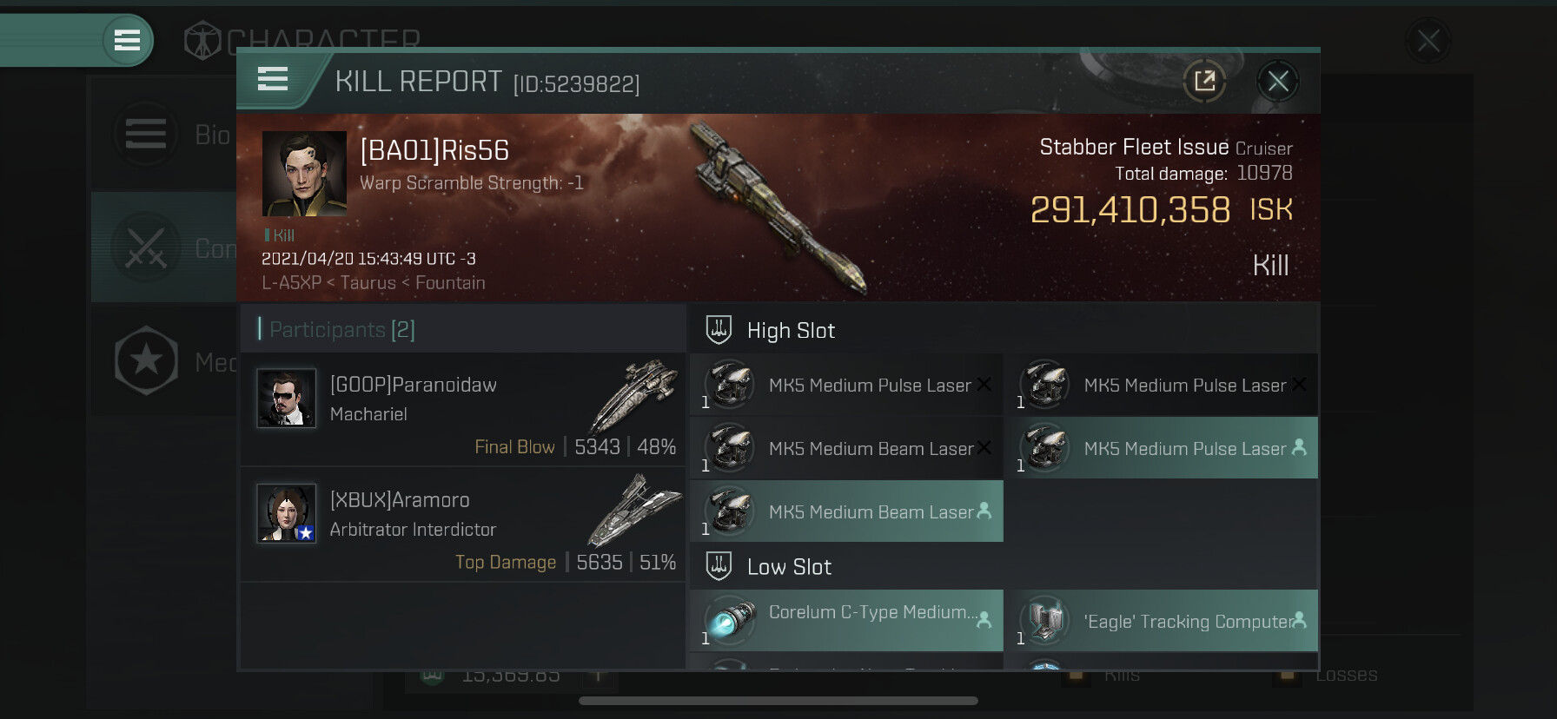Open the Kill Report hamburger menu
The image size is (1557, 719).
tap(273, 80)
